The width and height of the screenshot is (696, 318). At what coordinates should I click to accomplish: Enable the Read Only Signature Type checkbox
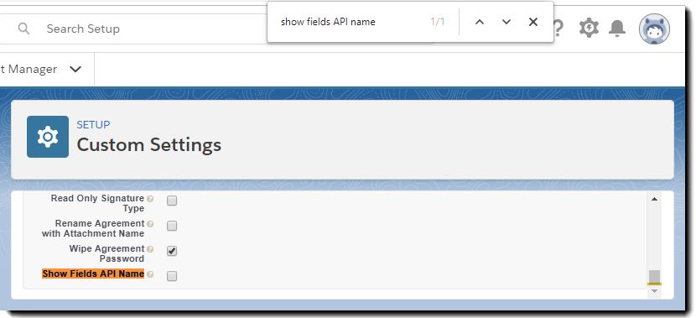click(172, 201)
